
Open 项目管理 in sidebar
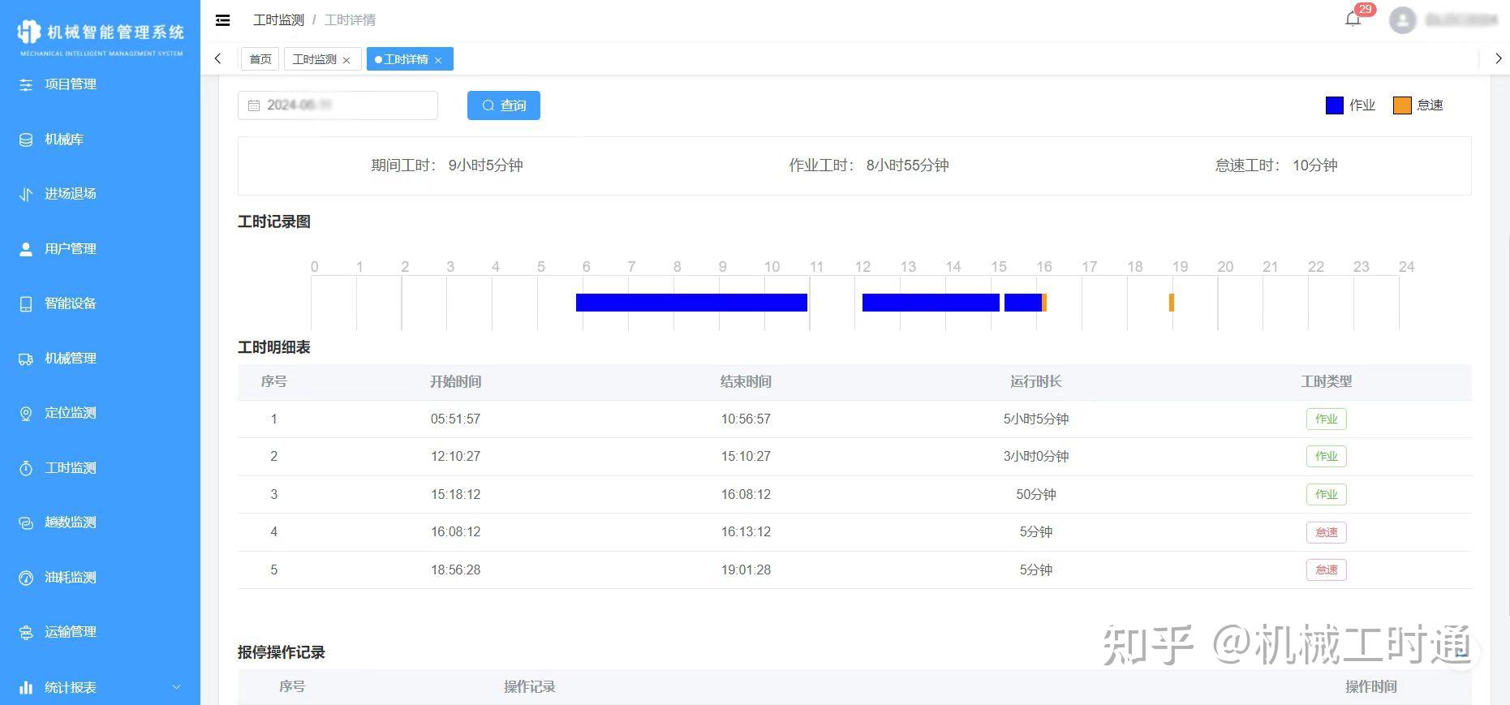click(71, 84)
